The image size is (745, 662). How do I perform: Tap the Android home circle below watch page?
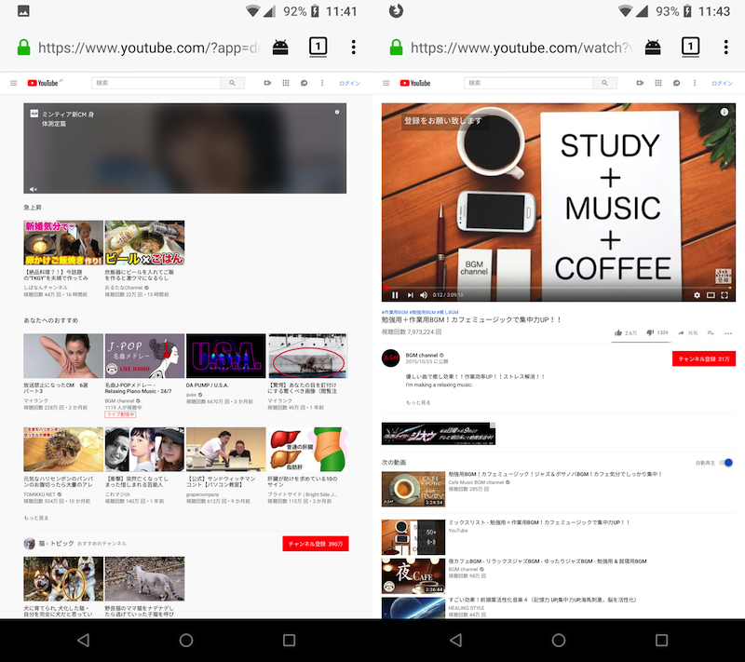(x=559, y=641)
